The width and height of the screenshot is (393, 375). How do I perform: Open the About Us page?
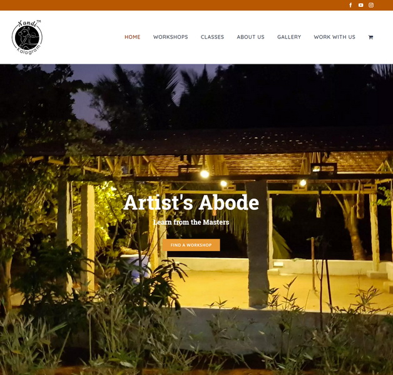[x=251, y=37]
